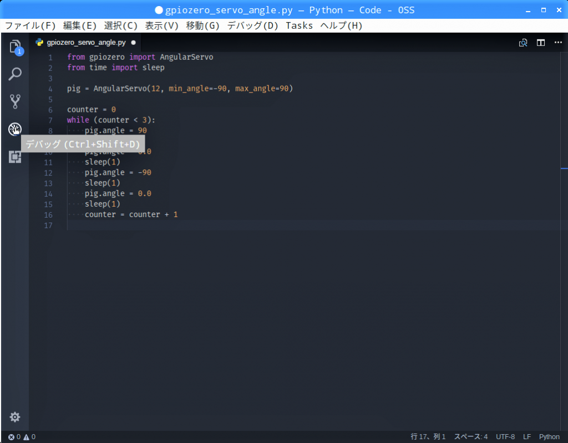
Task: Split the editor with split icon
Action: (x=540, y=43)
